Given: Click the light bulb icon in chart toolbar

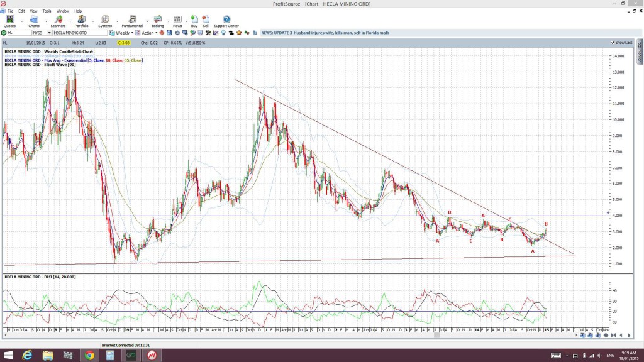Looking at the screenshot, I should pos(223,33).
